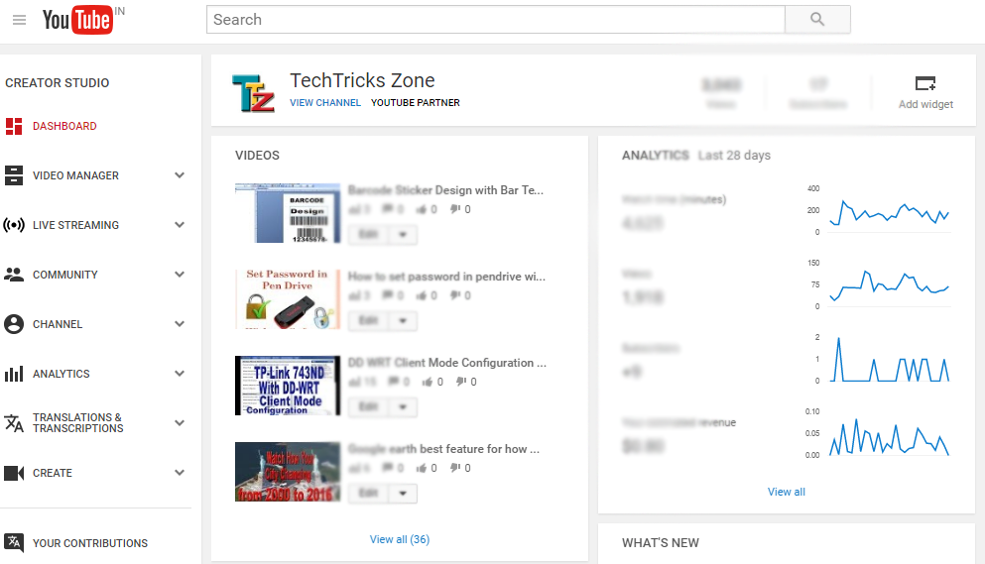The height and width of the screenshot is (564, 985).
Task: Open Edit dropdown arrow for Google earth video
Action: pos(402,493)
